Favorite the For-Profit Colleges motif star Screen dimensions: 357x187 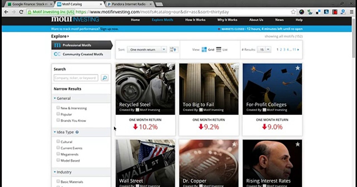(x=298, y=68)
